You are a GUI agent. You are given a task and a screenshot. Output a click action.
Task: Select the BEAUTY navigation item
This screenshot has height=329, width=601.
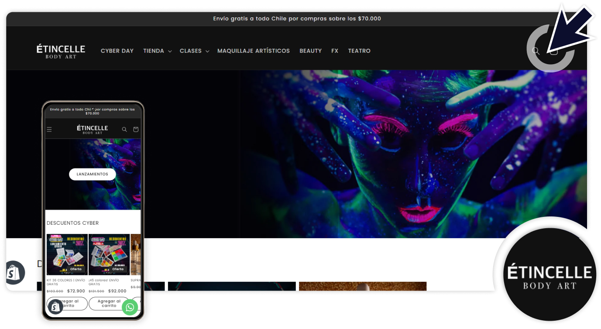point(310,51)
